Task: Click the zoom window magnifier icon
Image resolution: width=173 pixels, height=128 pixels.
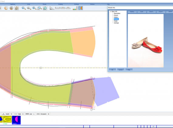Action: 40,8
